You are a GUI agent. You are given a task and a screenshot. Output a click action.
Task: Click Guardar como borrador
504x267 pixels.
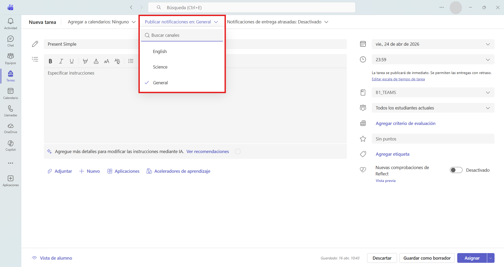point(427,258)
